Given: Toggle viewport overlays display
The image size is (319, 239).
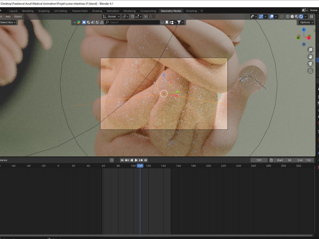Looking at the screenshot, I should (271, 17).
